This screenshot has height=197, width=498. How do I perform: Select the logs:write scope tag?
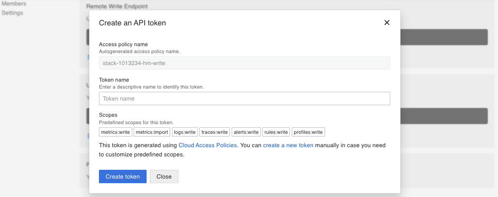(x=184, y=132)
